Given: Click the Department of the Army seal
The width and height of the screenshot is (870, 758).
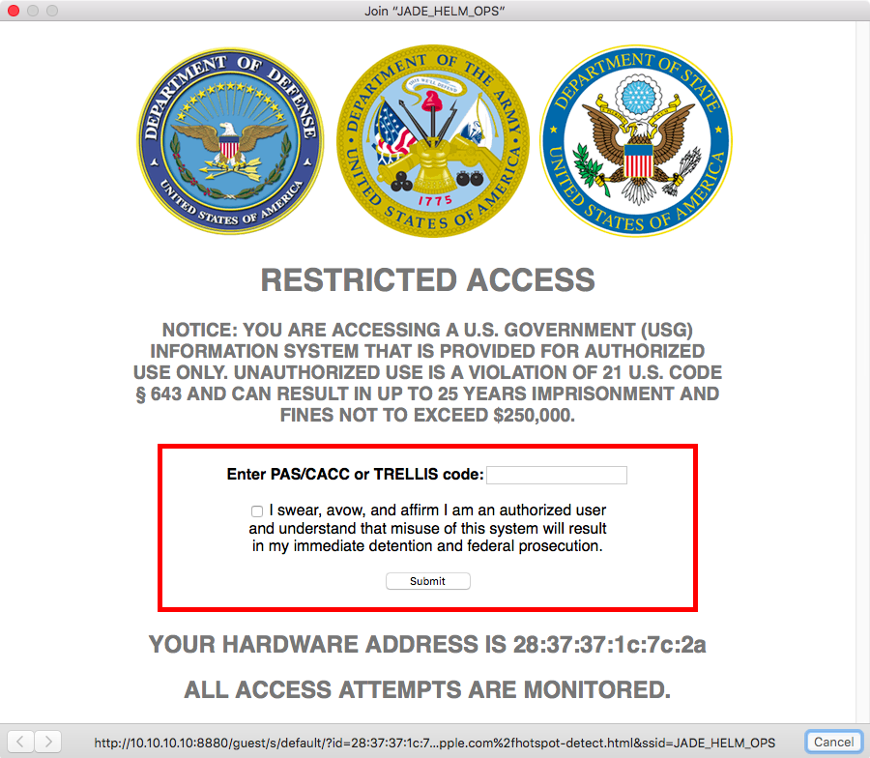Looking at the screenshot, I should [x=433, y=141].
